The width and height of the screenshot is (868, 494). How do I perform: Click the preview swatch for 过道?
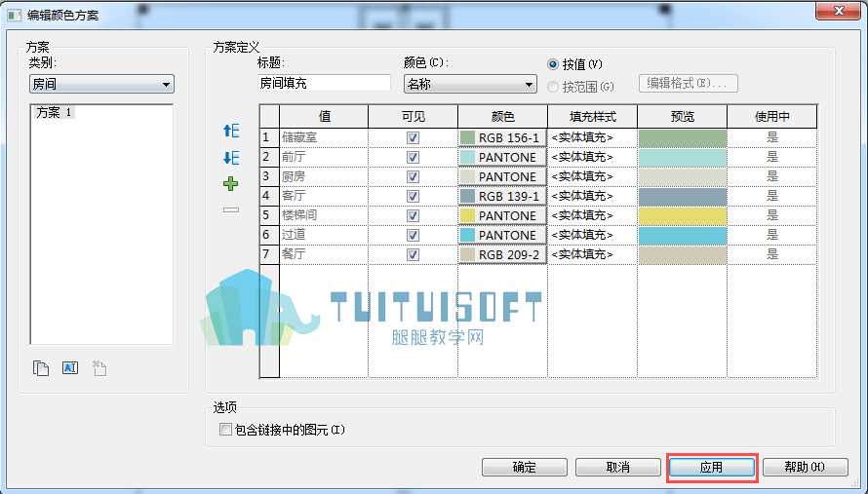click(682, 235)
